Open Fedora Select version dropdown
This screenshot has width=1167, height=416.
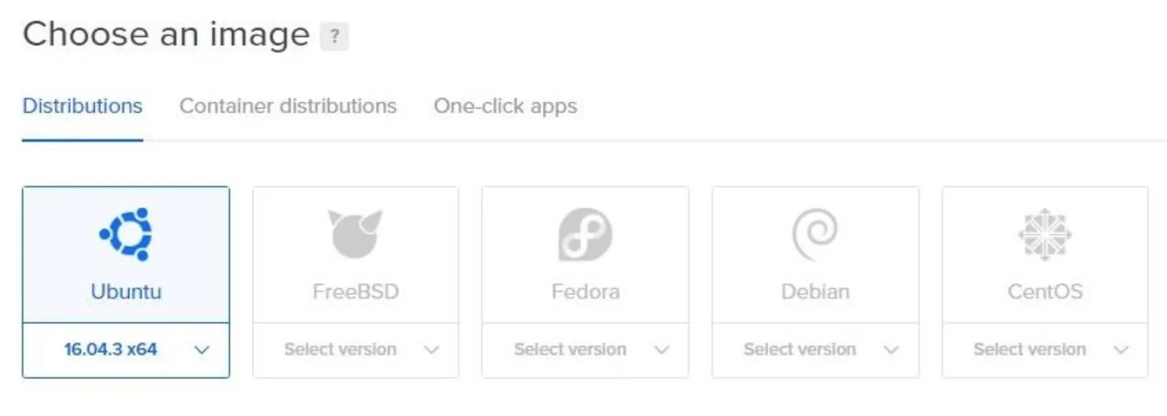[x=585, y=350]
